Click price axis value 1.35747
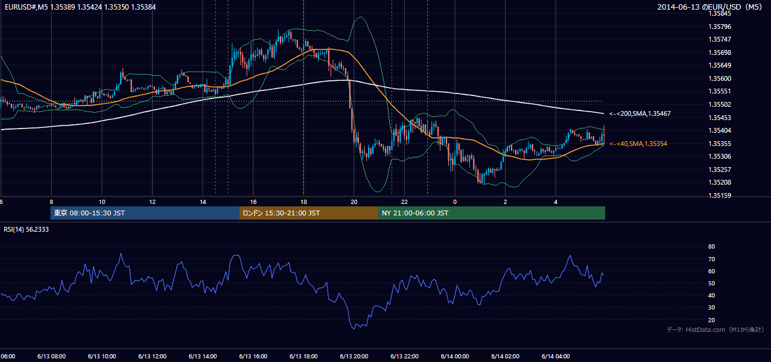The width and height of the screenshot is (771, 362). tap(720, 39)
